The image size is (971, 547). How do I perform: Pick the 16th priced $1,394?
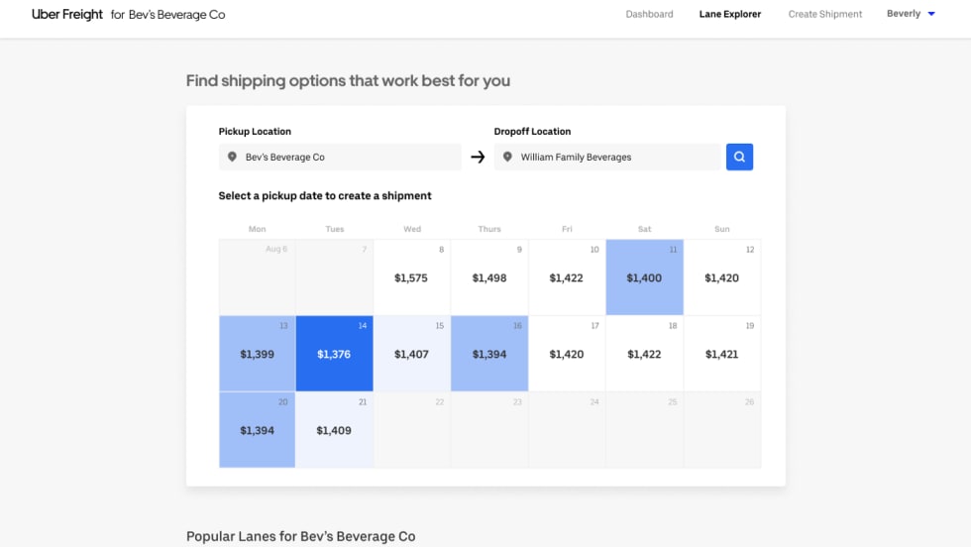488,354
